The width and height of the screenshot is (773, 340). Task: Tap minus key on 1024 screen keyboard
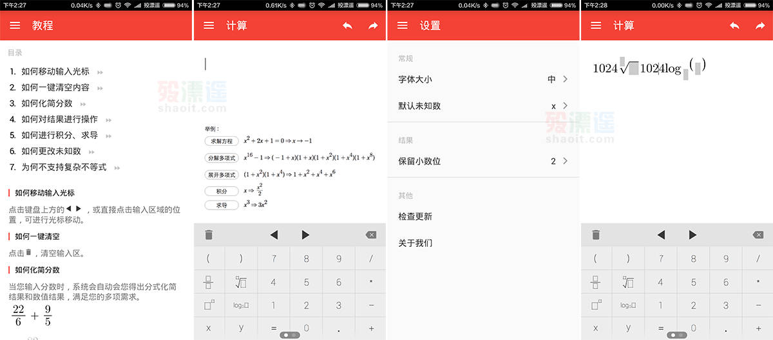pos(758,305)
